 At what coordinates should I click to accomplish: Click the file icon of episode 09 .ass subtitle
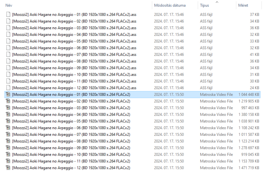tap(8, 68)
